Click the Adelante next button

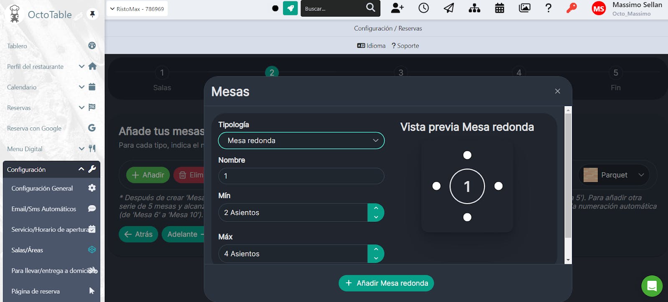[x=183, y=234]
